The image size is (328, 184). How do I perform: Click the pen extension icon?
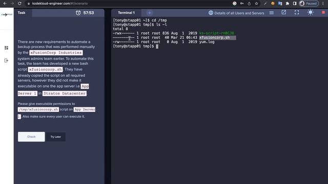(x=265, y=4)
